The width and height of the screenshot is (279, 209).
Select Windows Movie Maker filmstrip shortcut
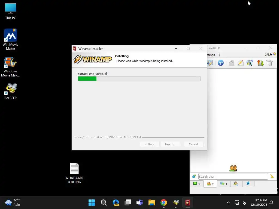point(11,67)
